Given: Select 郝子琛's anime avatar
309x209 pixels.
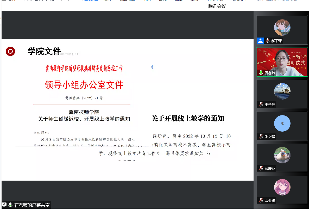Looking at the screenshot, I should [x=282, y=27].
